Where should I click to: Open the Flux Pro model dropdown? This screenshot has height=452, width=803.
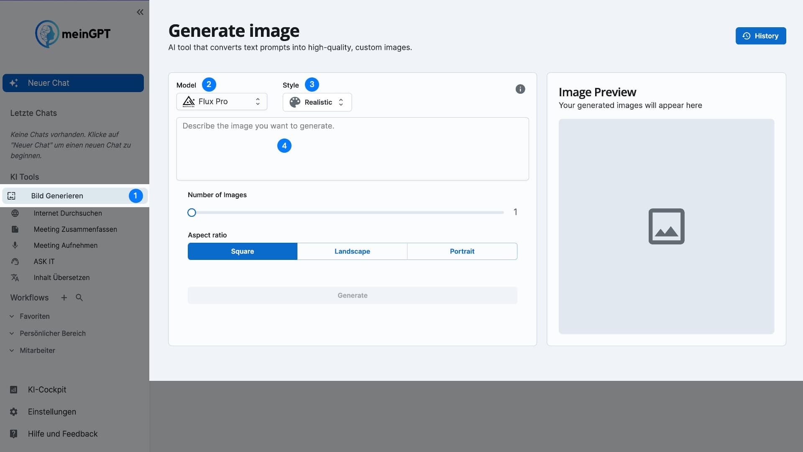[222, 102]
